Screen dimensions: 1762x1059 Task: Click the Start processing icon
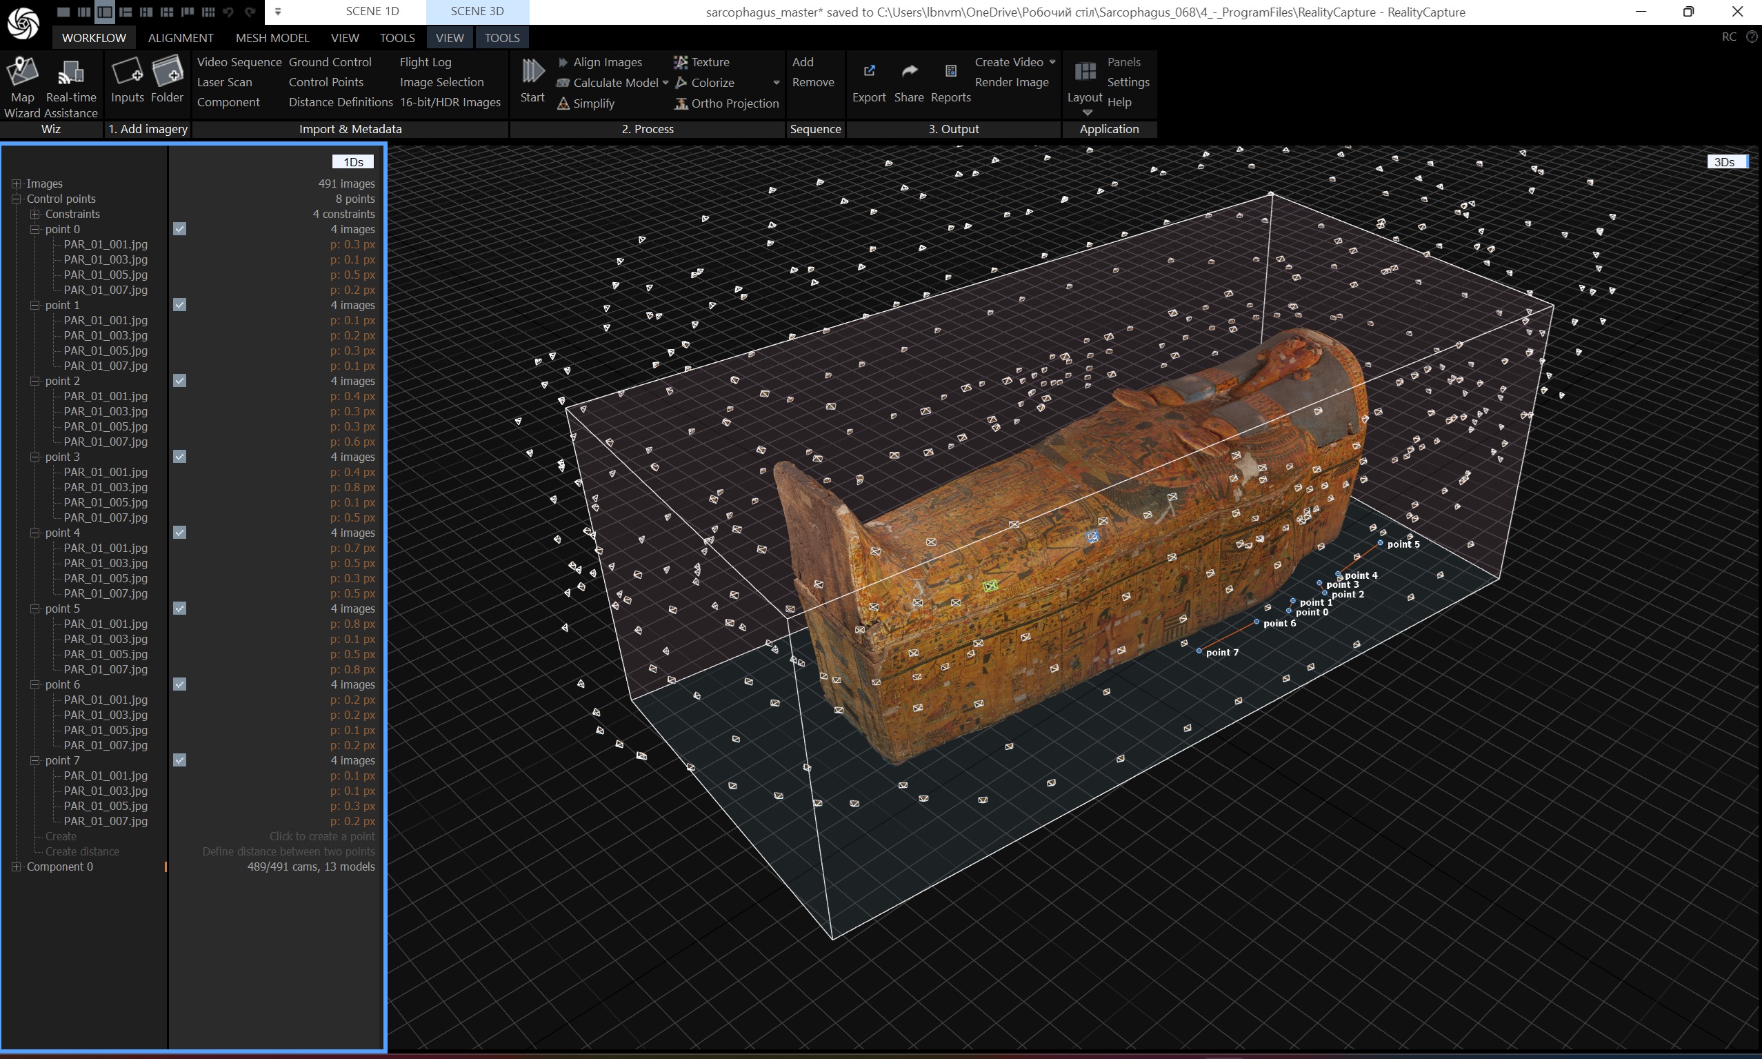pos(532,71)
